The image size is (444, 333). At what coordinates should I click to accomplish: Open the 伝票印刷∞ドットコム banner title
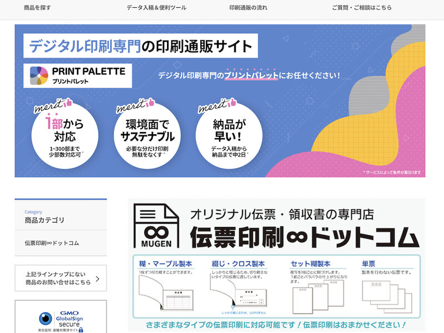[x=304, y=237]
